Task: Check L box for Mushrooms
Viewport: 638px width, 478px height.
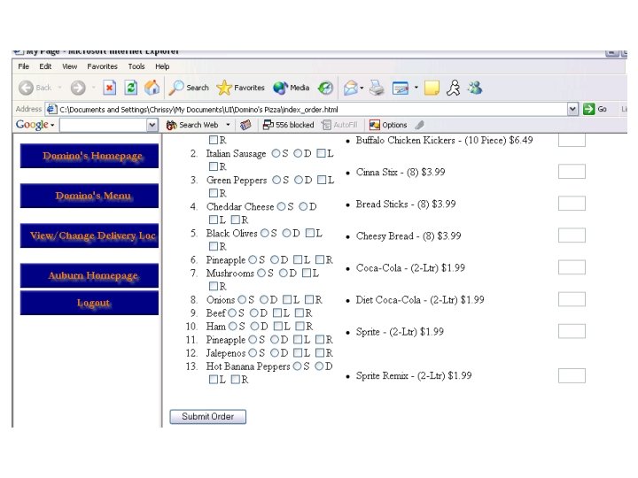Action: tap(307, 274)
